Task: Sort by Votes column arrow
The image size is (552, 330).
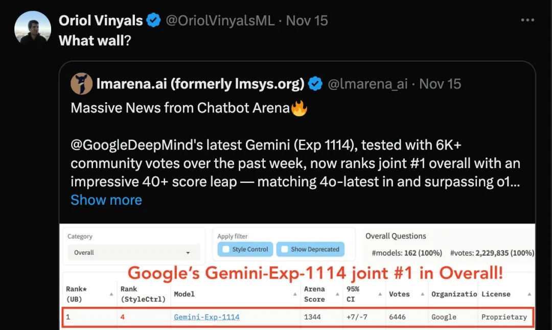Action: pyautogui.click(x=423, y=294)
